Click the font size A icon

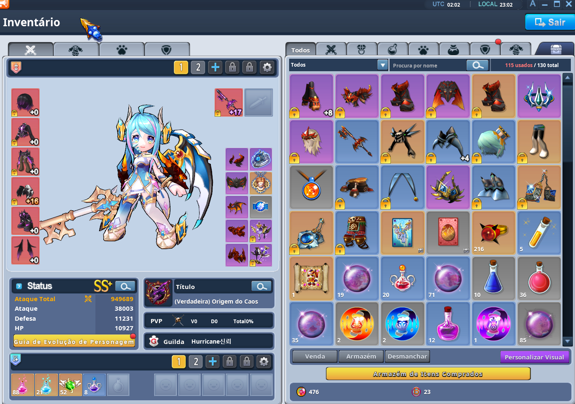pos(532,4)
